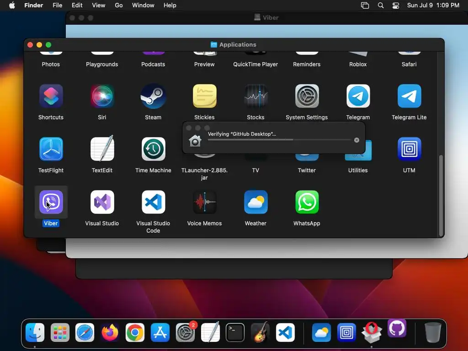This screenshot has width=468, height=351.
Task: Click the Opera installer icon in Dock
Action: (372, 333)
